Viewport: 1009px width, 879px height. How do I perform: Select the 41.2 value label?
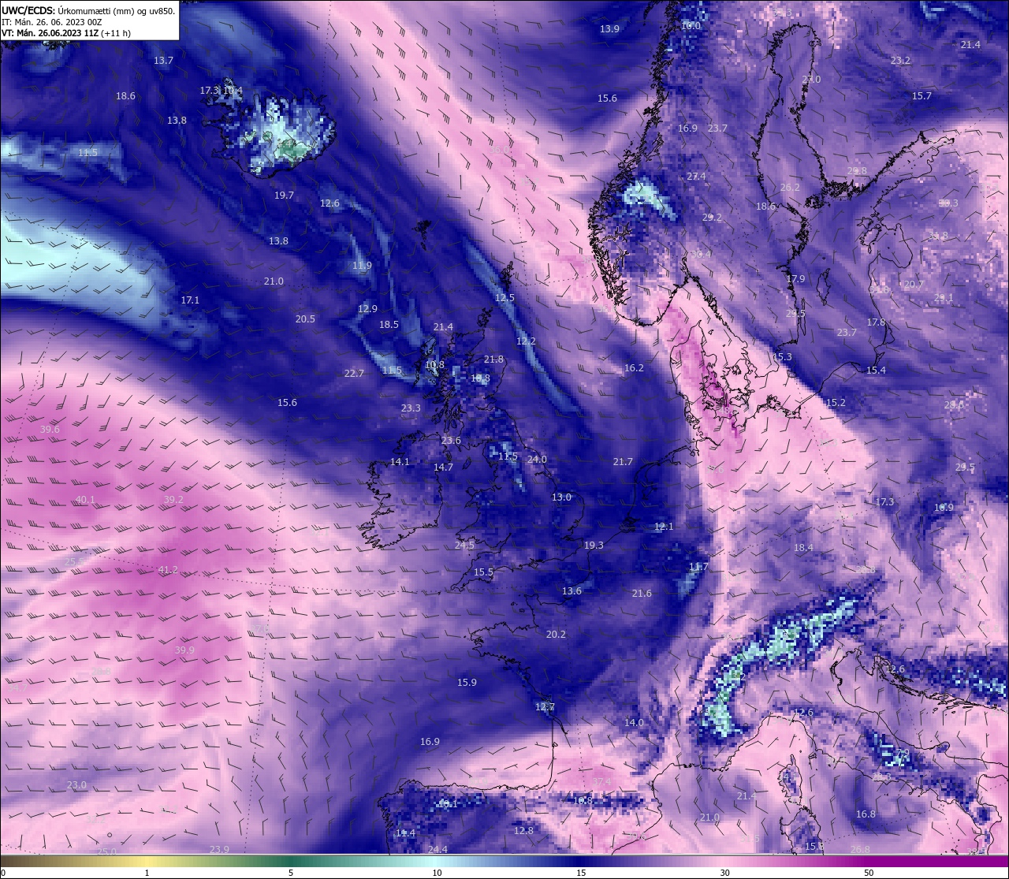(x=168, y=570)
